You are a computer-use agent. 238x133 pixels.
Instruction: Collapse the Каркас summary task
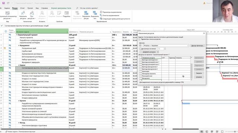tap(19, 65)
